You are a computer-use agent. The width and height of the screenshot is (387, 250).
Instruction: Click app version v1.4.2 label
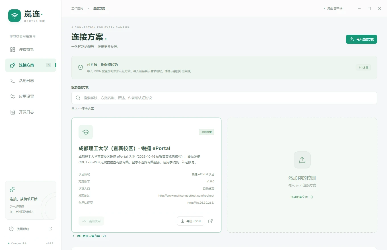point(50,243)
